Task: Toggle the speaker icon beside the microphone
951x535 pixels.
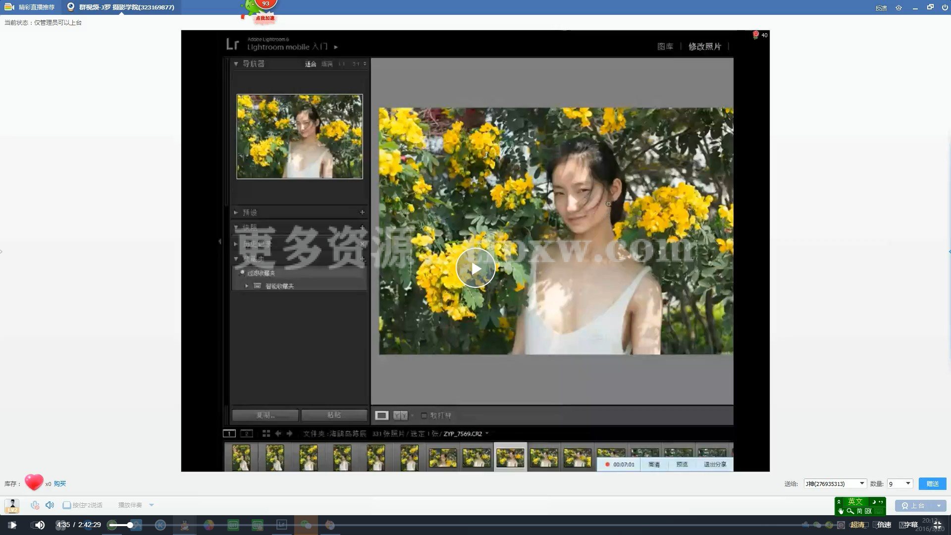Action: click(x=50, y=505)
